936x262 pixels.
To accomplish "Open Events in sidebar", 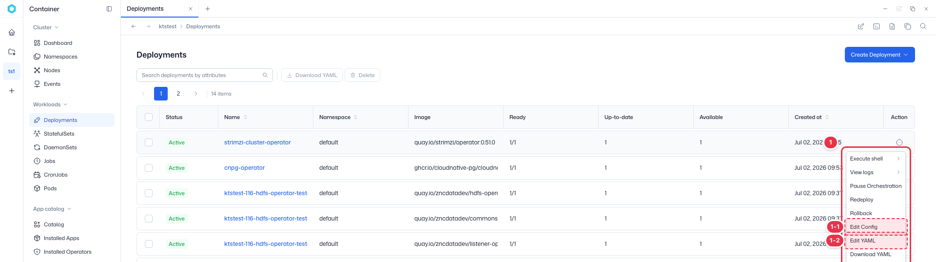I will point(72,84).
